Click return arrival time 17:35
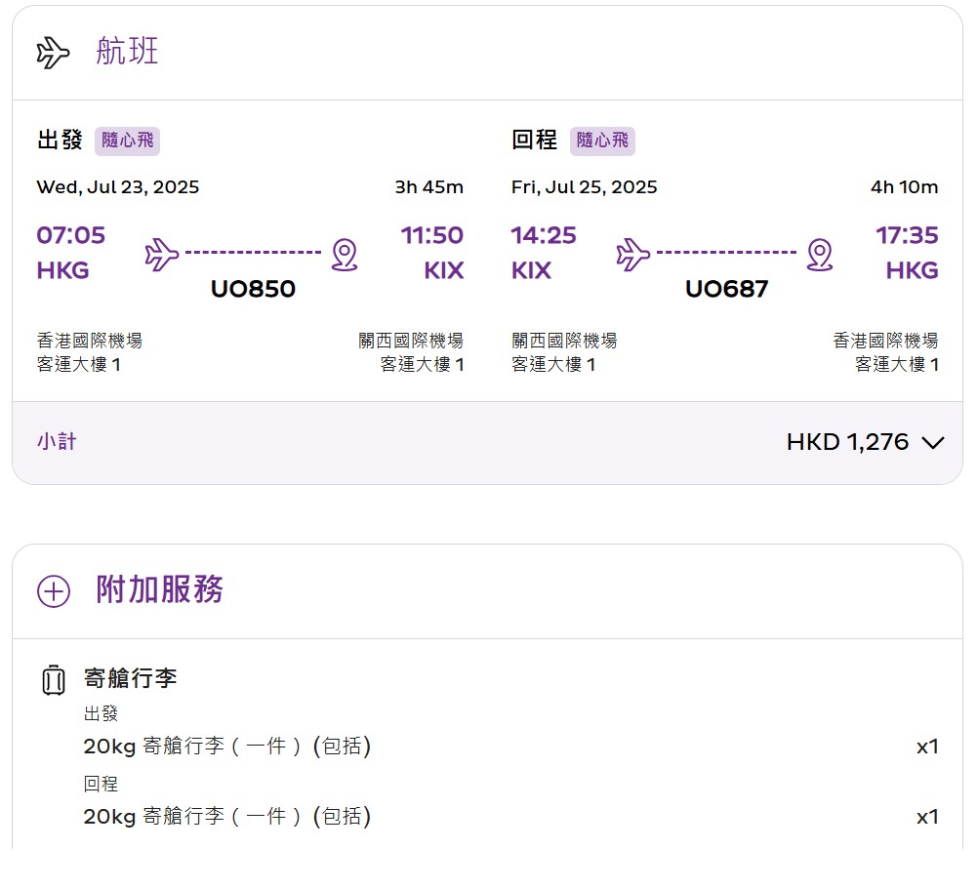Image resolution: width=977 pixels, height=889 pixels. (x=907, y=235)
